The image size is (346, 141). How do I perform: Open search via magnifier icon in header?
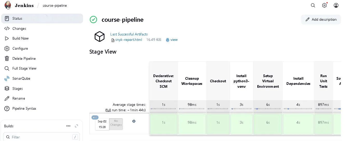coord(313,5)
